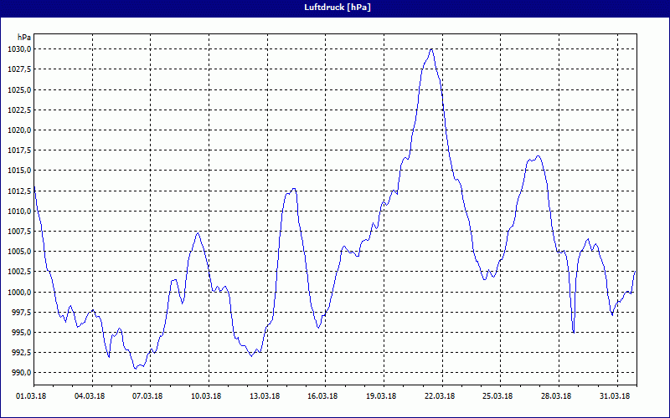
Task: Click the hPa unit label
Action: 24,38
